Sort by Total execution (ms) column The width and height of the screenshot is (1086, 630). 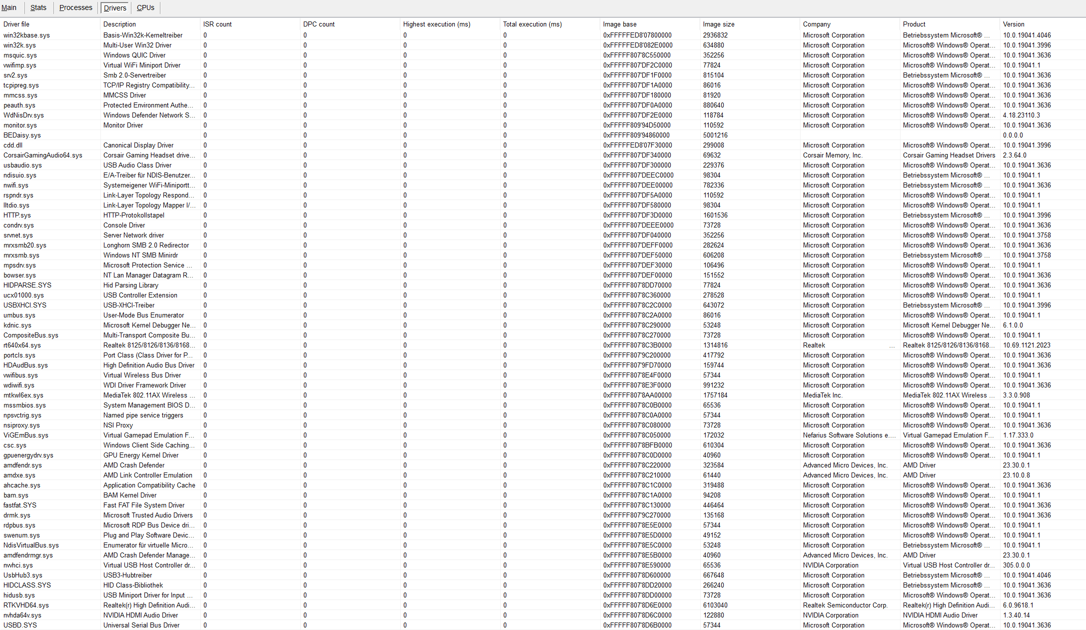pyautogui.click(x=532, y=24)
